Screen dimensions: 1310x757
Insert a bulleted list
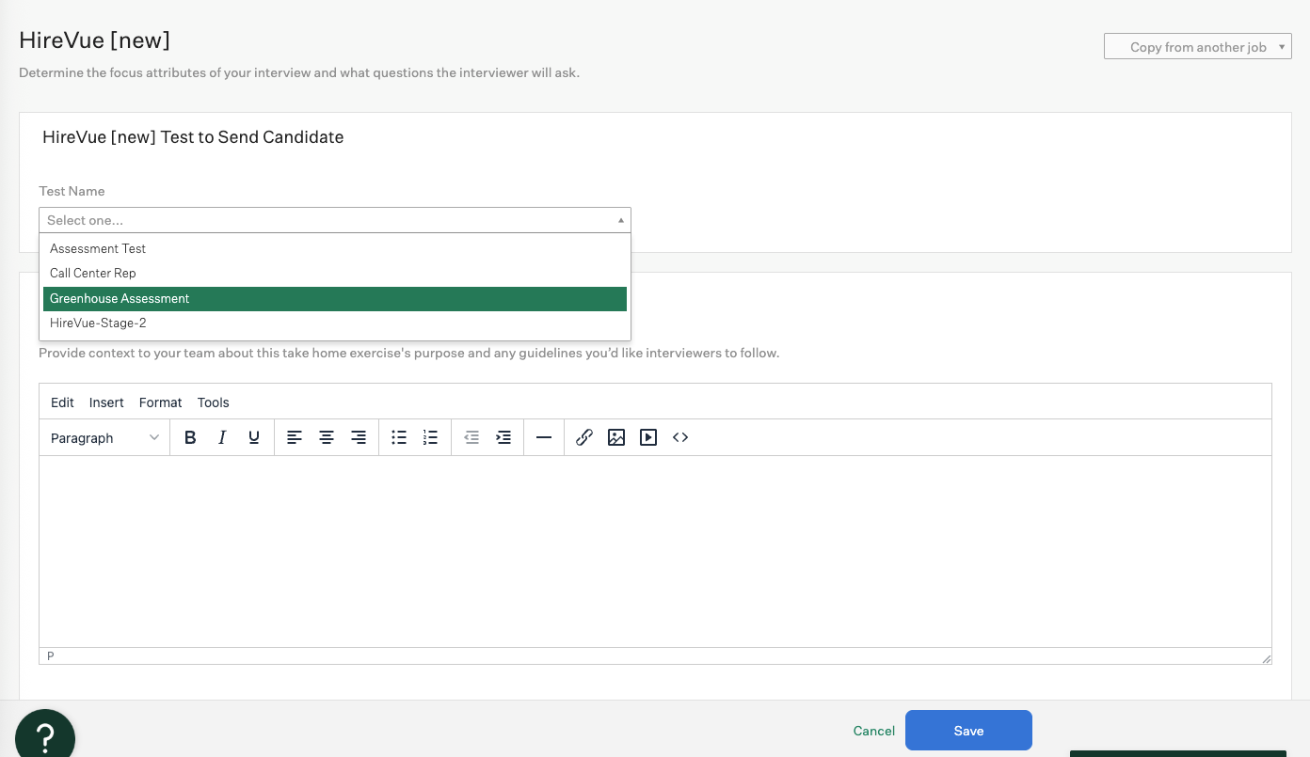click(x=399, y=437)
